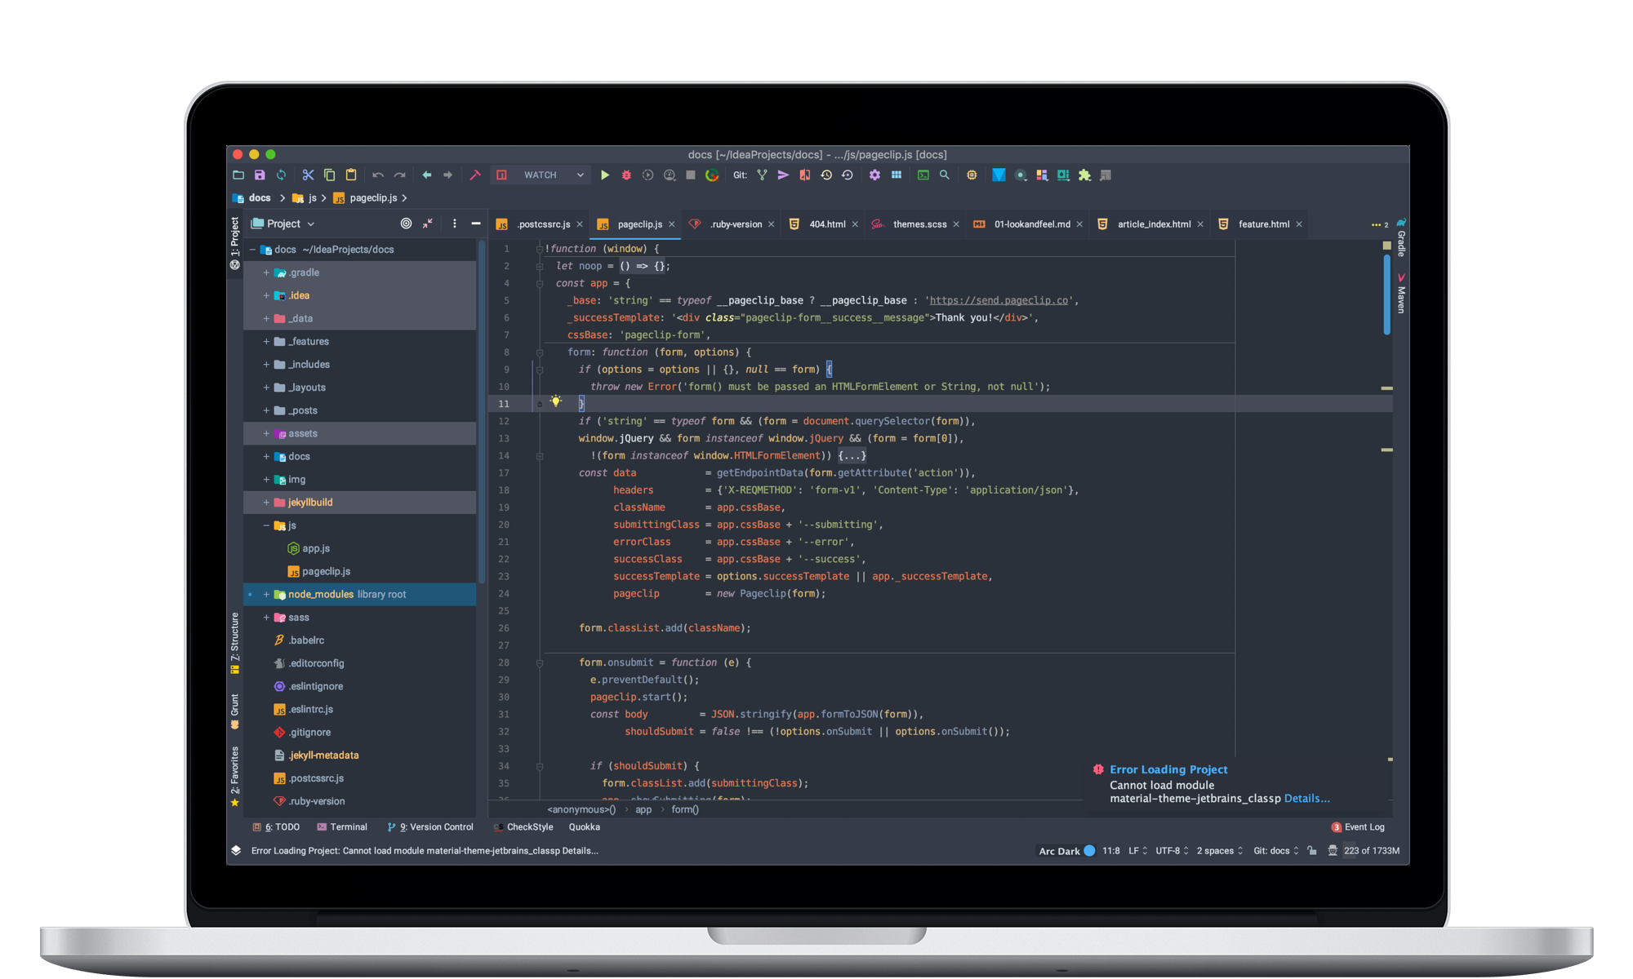Navigate back with the left arrow icon

pos(426,175)
